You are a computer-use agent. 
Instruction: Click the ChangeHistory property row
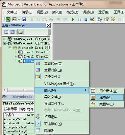[19, 131]
